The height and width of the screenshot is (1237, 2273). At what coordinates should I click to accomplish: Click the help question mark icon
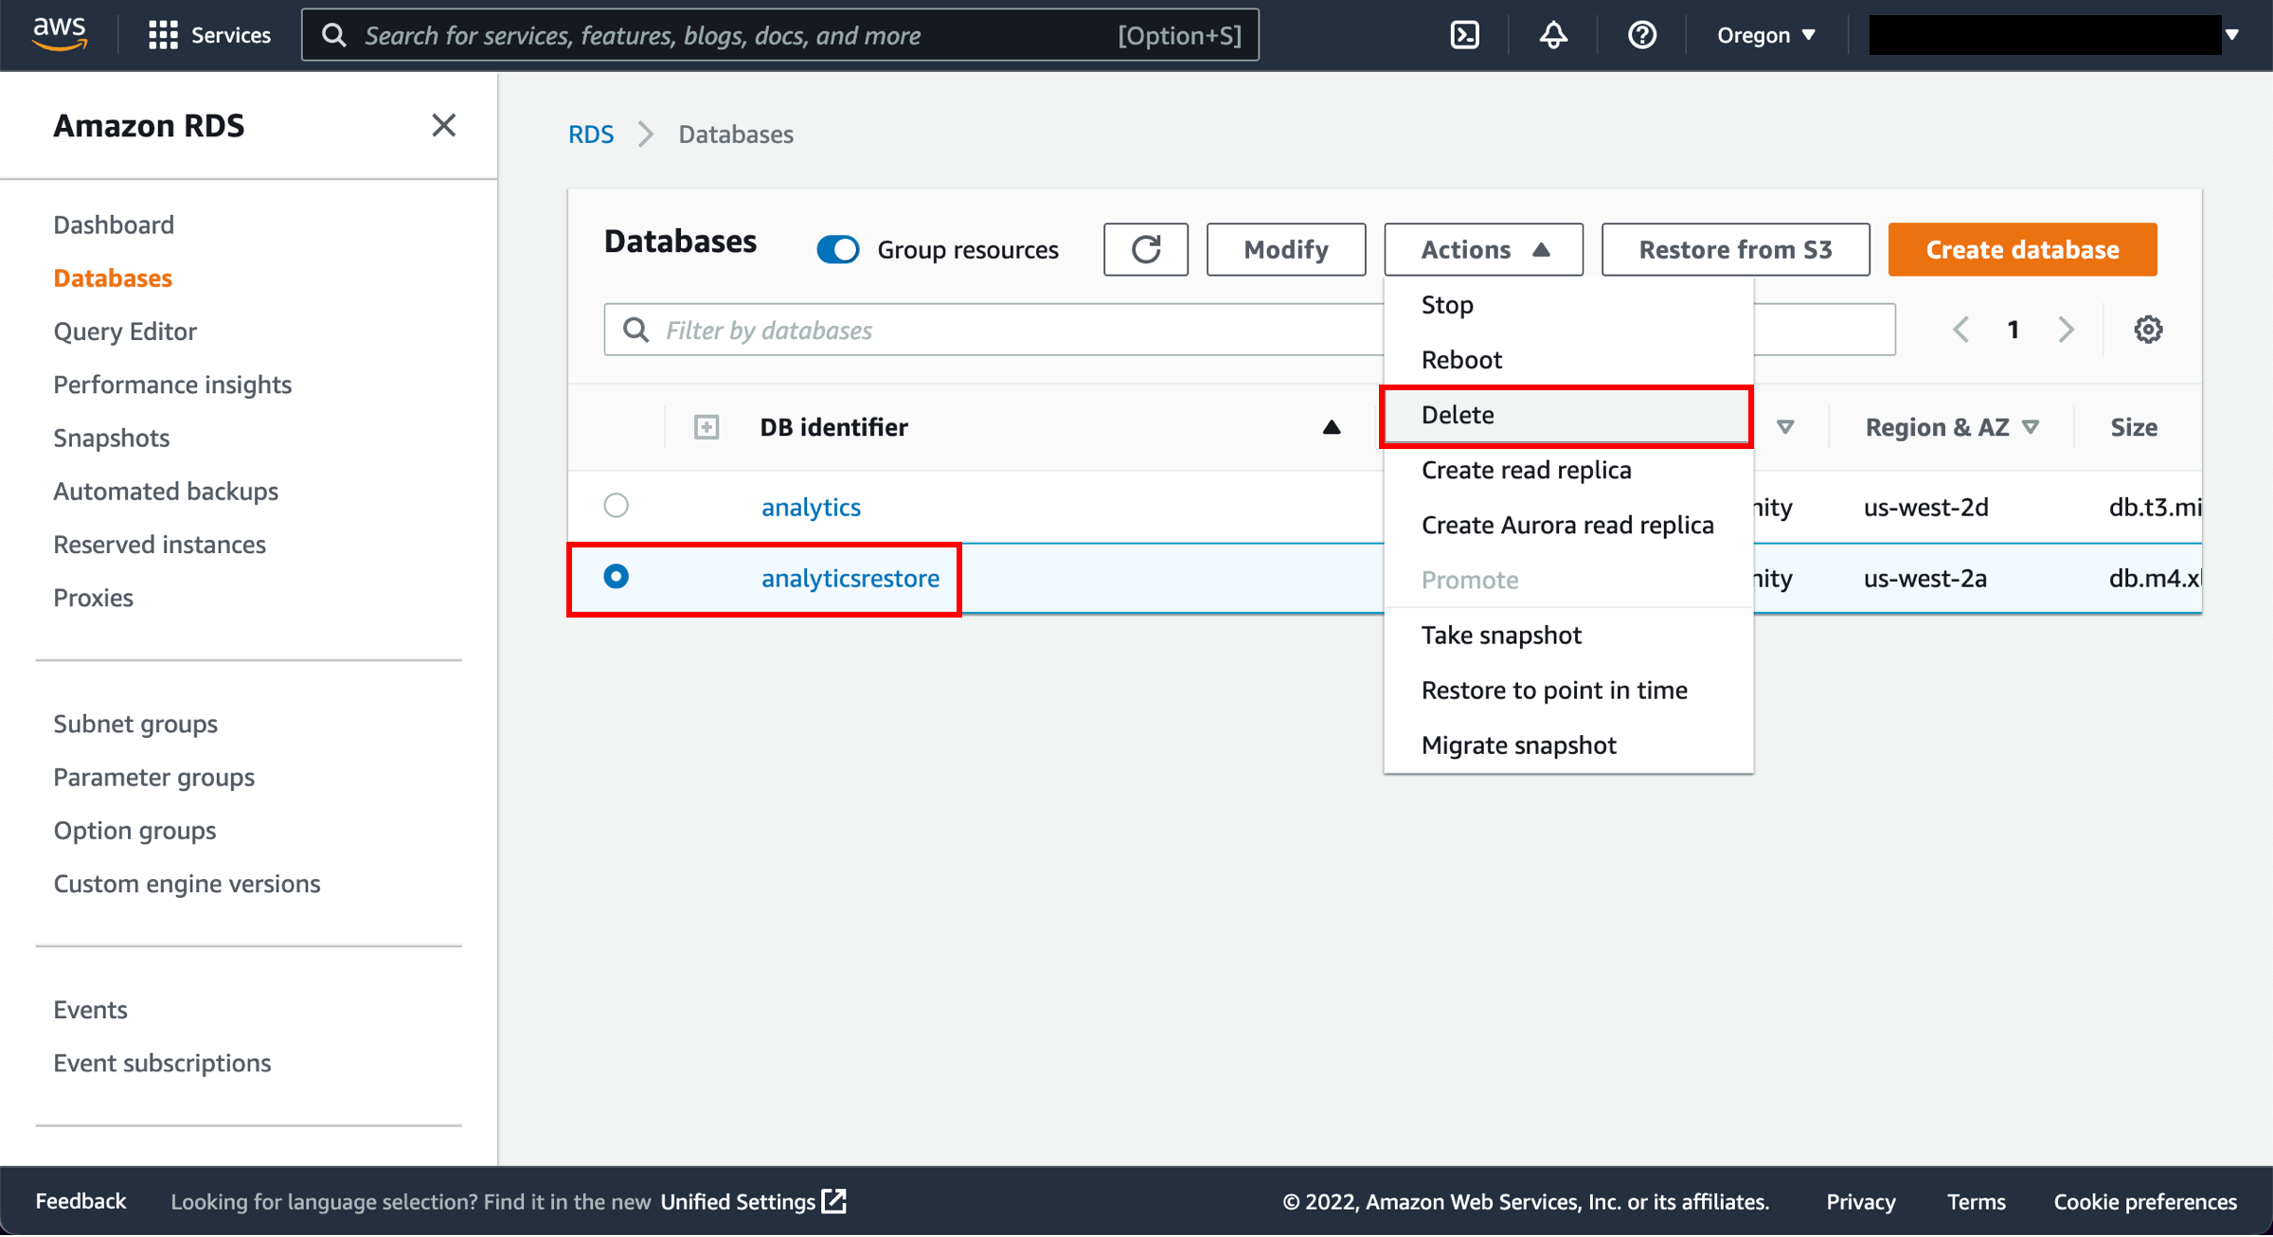1641,35
